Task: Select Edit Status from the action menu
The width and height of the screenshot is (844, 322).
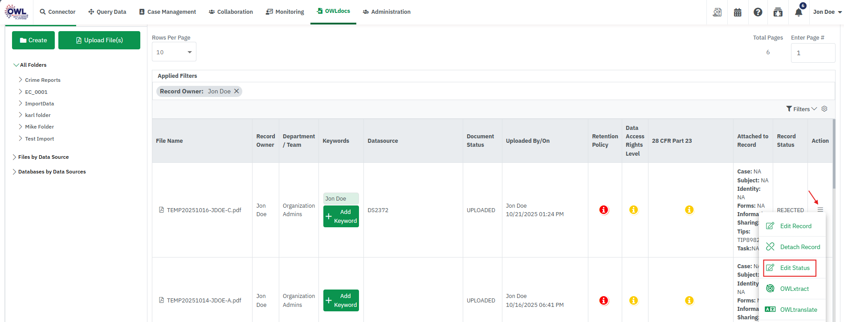Action: [x=794, y=268]
